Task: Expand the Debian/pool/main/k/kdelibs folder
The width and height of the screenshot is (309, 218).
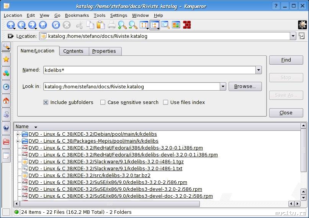Action: click(x=18, y=134)
